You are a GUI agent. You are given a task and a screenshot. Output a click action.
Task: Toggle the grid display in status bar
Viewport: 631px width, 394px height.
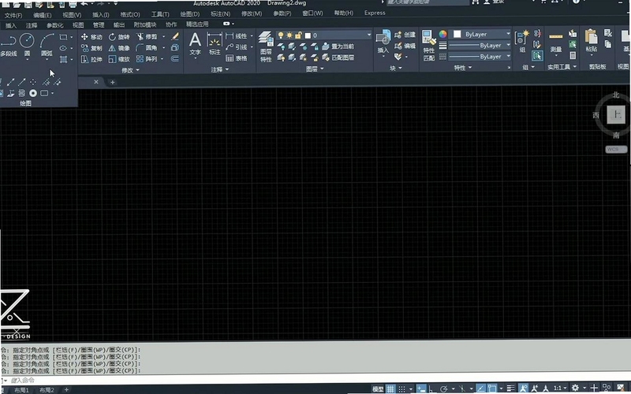[390, 388]
